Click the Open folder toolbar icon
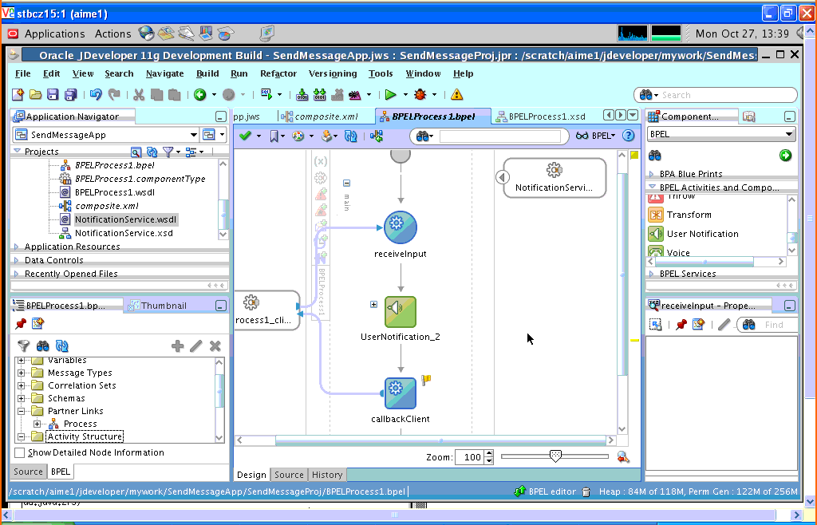This screenshot has width=817, height=525. click(x=35, y=94)
